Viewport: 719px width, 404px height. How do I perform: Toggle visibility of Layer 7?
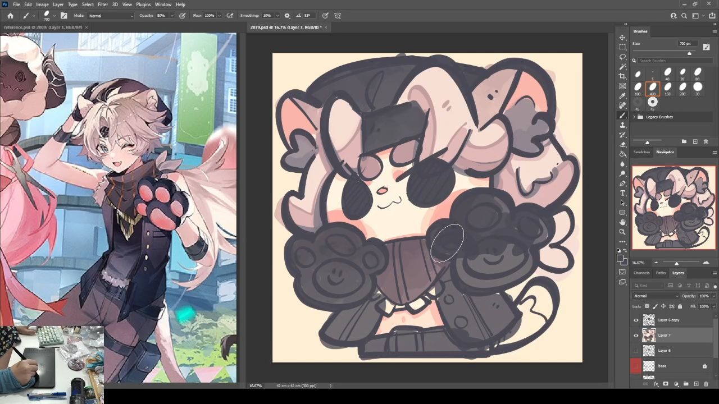pyautogui.click(x=636, y=335)
